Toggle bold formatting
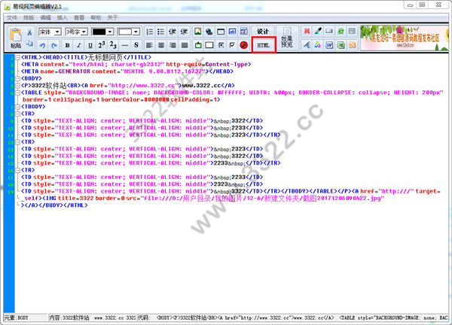The width and height of the screenshot is (452, 325). pyautogui.click(x=68, y=45)
